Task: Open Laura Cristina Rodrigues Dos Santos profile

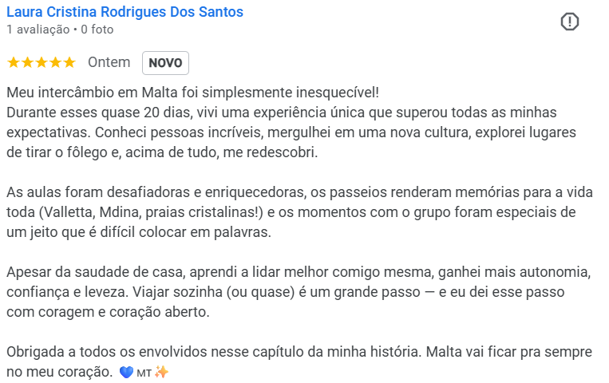Action: [125, 12]
